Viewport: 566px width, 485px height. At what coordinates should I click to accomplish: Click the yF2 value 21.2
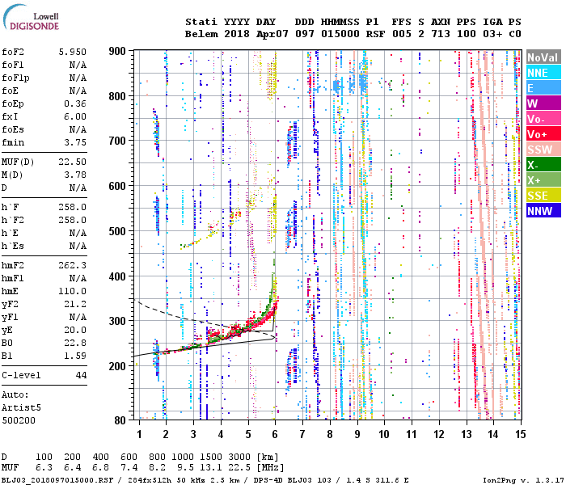pos(75,304)
